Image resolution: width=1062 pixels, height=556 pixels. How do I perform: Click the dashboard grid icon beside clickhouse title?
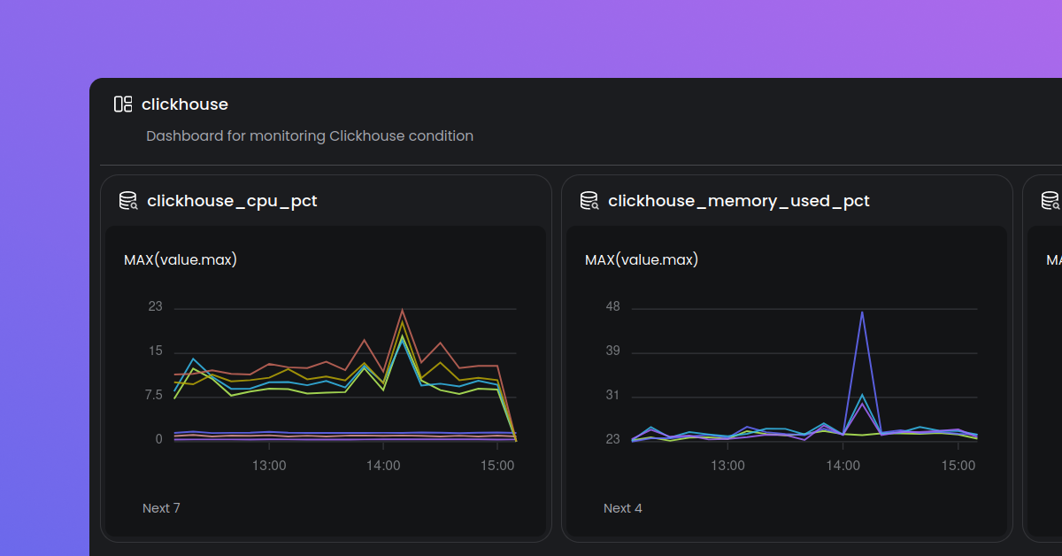coord(122,104)
